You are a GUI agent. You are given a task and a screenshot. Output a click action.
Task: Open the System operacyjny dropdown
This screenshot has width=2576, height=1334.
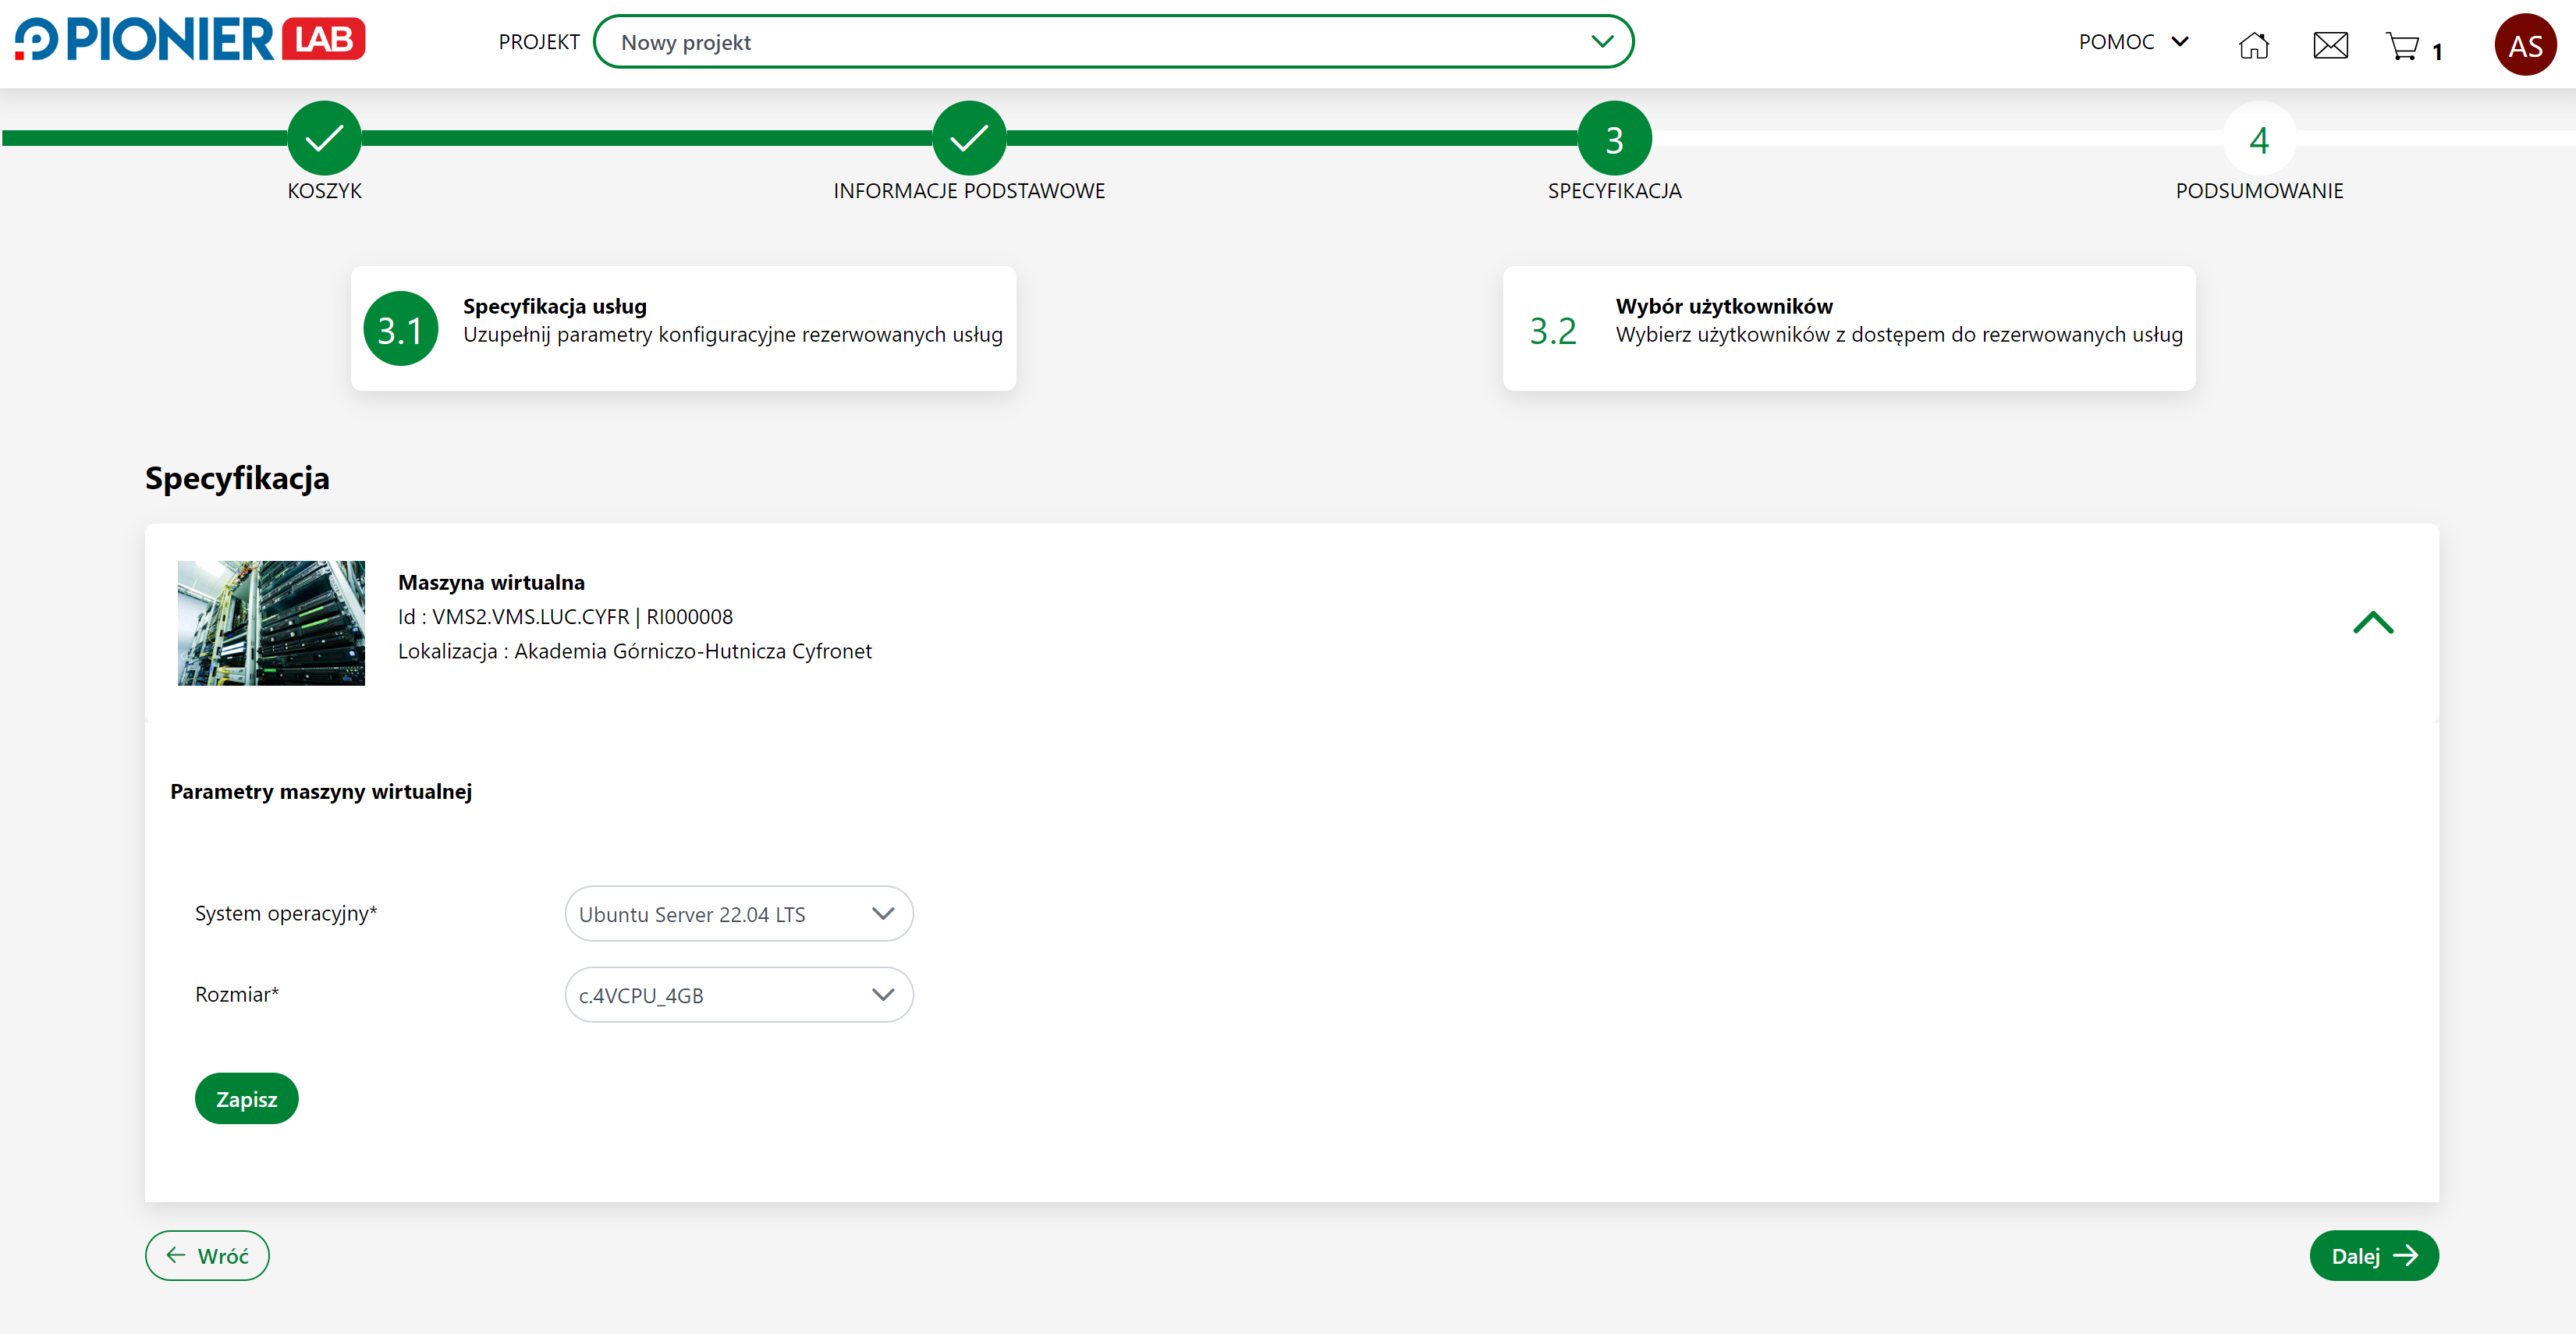[x=739, y=913]
